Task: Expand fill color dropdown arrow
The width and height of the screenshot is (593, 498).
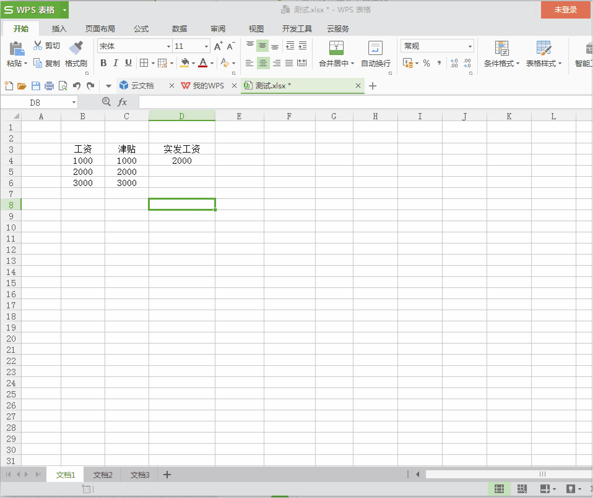Action: pyautogui.click(x=193, y=64)
